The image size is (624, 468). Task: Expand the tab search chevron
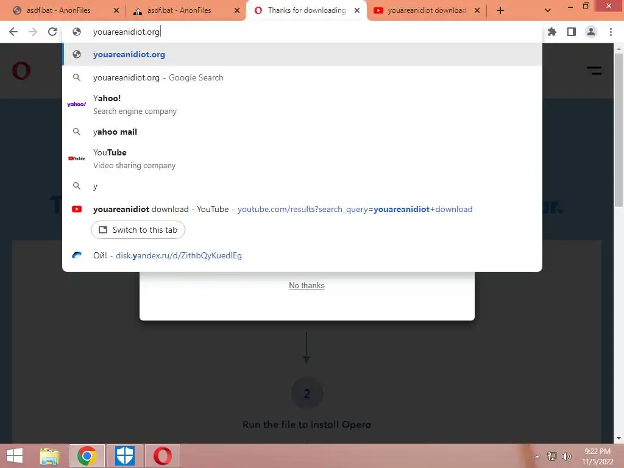tap(548, 10)
